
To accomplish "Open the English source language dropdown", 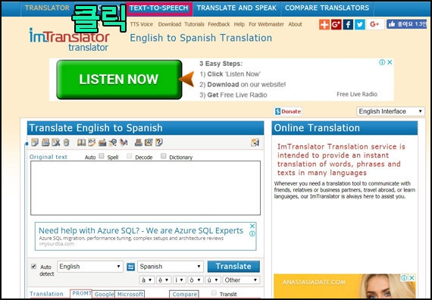I will click(x=90, y=267).
